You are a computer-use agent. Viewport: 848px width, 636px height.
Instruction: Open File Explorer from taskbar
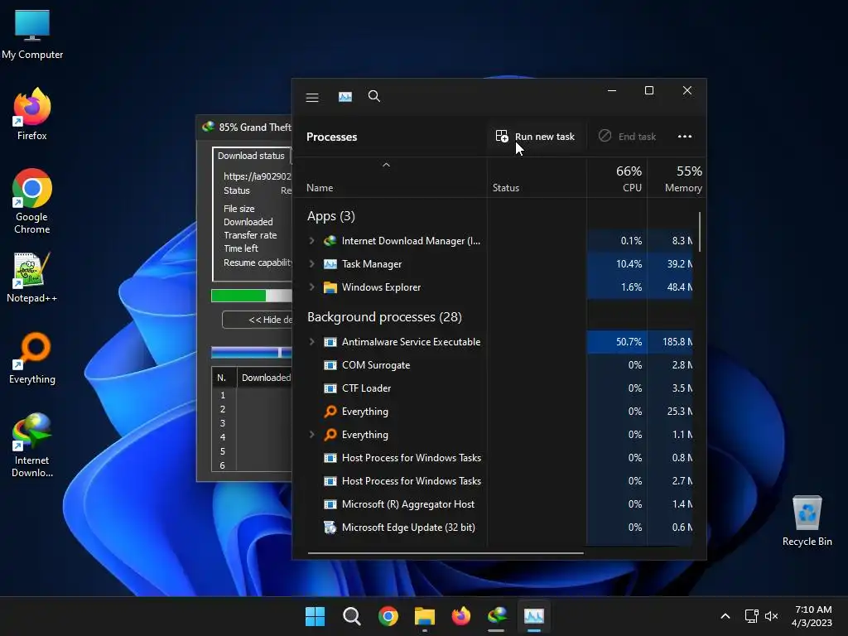pyautogui.click(x=425, y=616)
